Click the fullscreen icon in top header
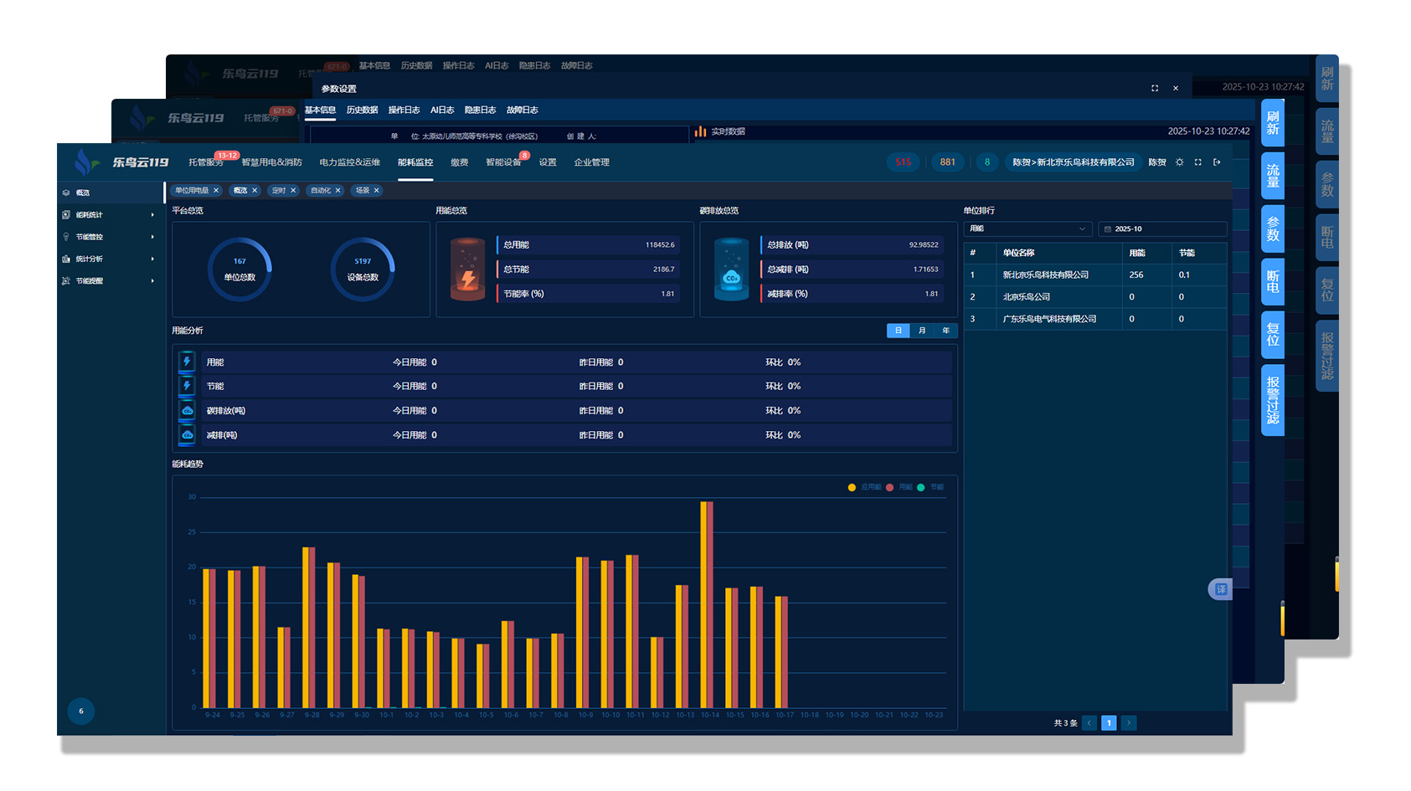Viewport: 1411px width, 791px height. [1198, 162]
